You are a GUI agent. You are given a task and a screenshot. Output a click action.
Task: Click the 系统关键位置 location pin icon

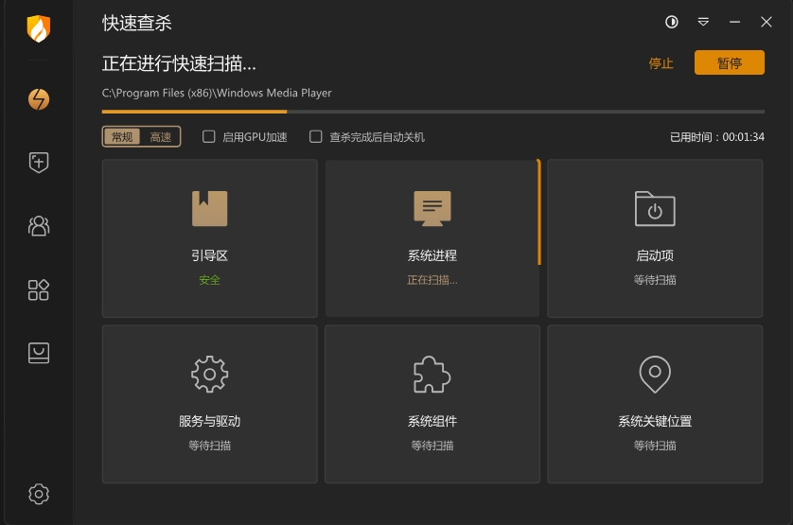[655, 375]
